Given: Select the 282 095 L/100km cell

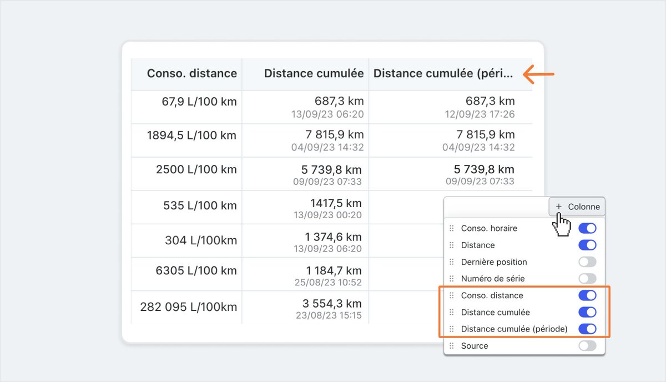Looking at the screenshot, I should click(x=186, y=307).
